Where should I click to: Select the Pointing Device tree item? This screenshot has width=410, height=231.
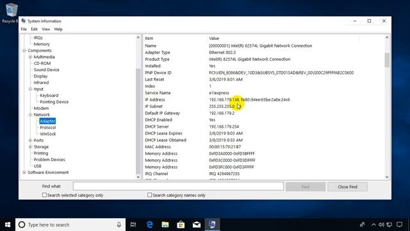[x=54, y=102]
